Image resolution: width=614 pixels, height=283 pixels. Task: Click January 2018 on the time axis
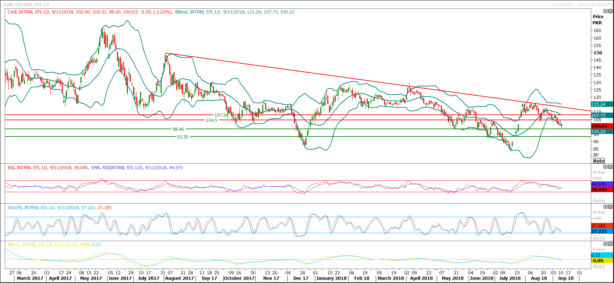pos(331,278)
